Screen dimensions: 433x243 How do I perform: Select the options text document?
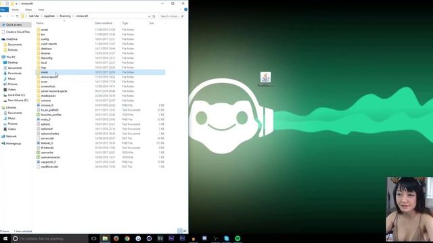(x=45, y=124)
